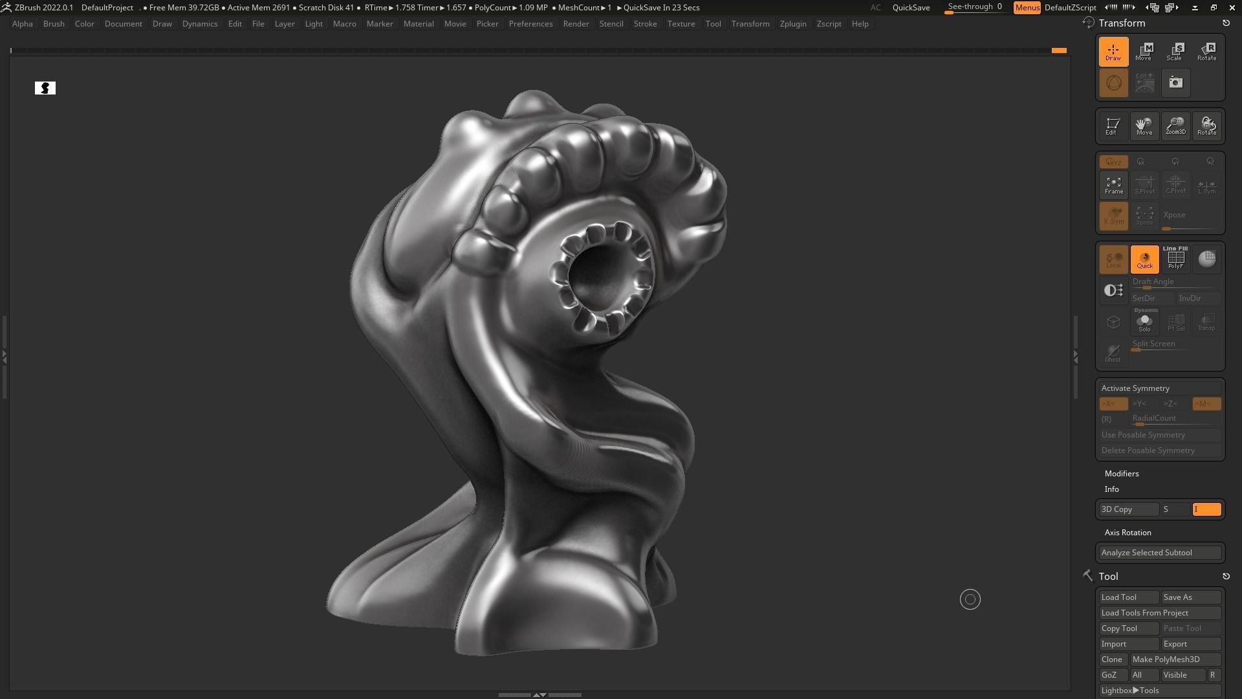The image size is (1242, 699).
Task: Click the hand Move view icon
Action: pos(1144,126)
